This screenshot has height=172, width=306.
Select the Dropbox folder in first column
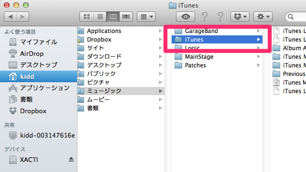coord(121,39)
